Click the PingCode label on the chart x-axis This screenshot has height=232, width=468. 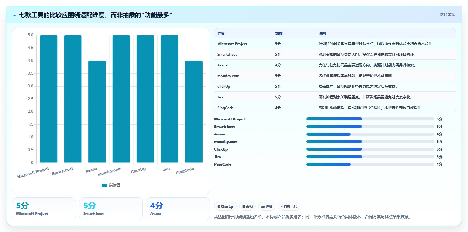pyautogui.click(x=185, y=171)
